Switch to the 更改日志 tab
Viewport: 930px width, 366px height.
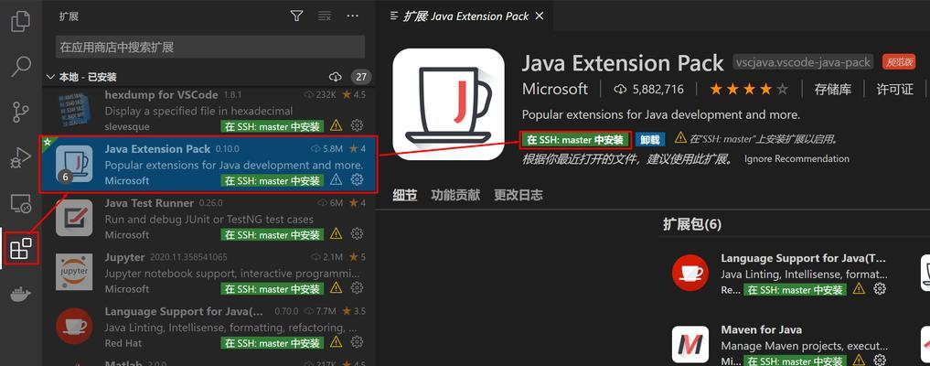click(x=518, y=195)
